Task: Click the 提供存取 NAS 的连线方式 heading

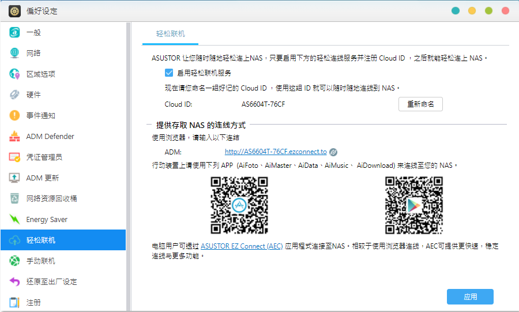Action: point(201,125)
